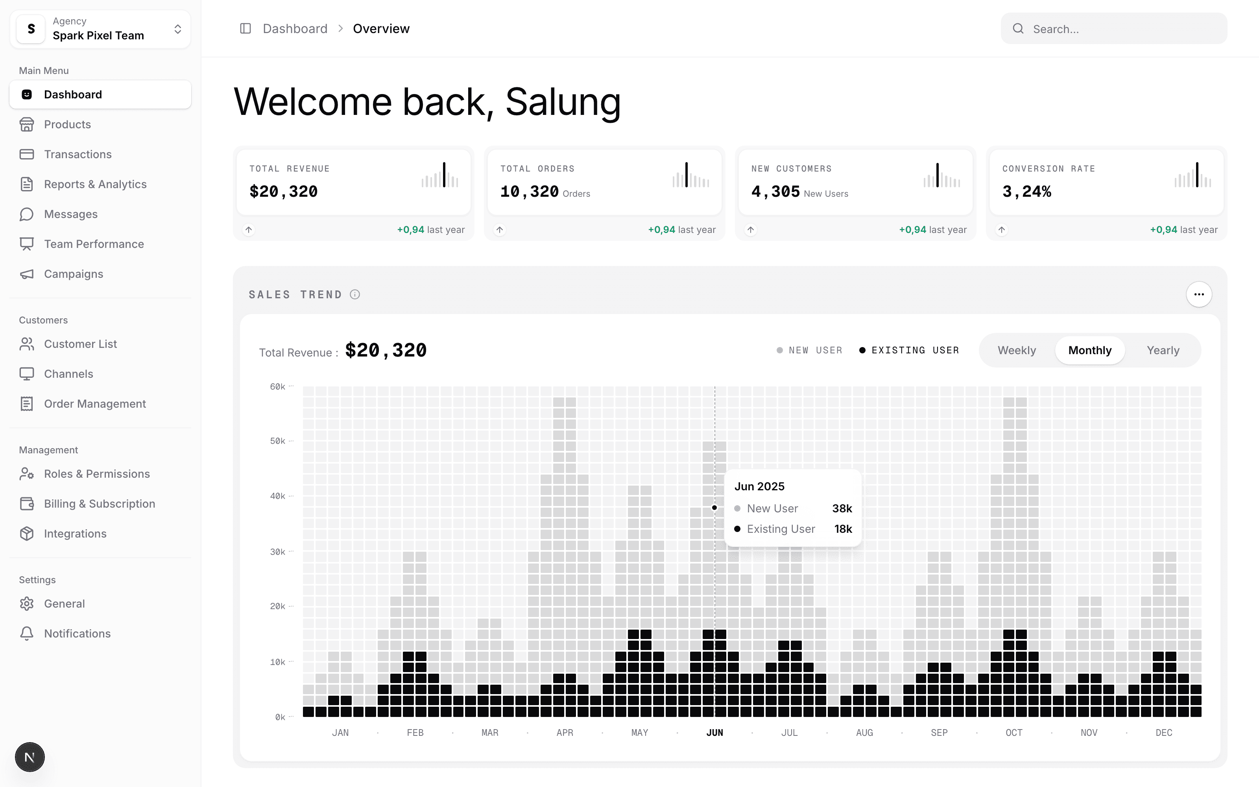Switch chart to Yearly view
Viewport: 1259px width, 787px height.
[x=1163, y=350]
